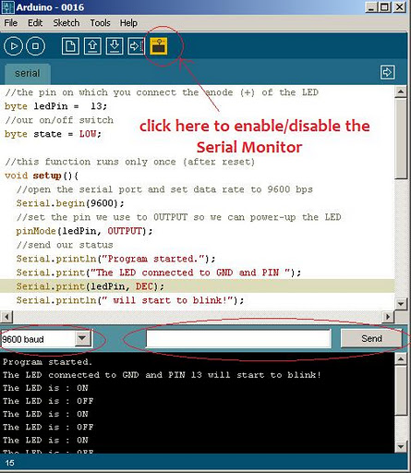Click the Stop icon in toolbar

click(35, 46)
